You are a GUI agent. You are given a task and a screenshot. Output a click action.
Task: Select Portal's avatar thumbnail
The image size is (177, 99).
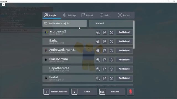click(x=46, y=78)
